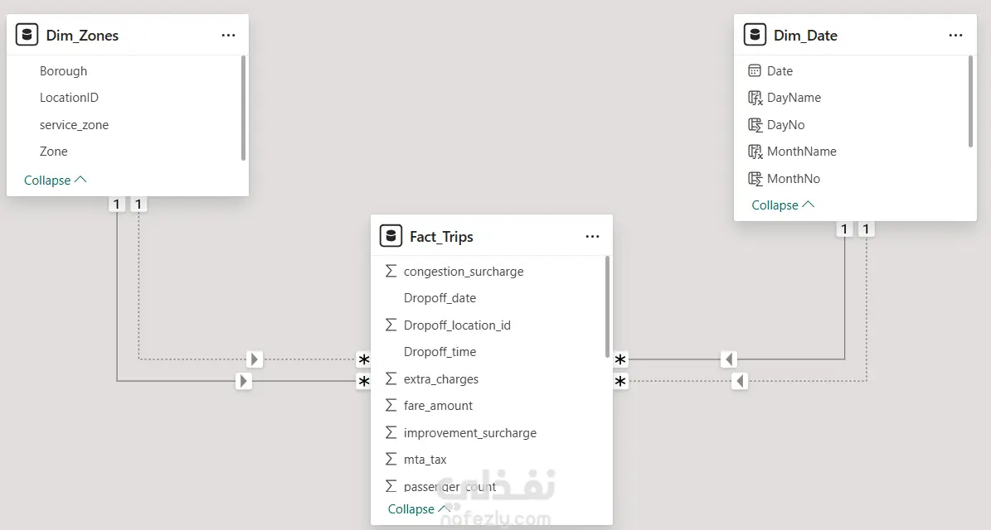Click the Dim_Date field list scrollbar

coord(971,102)
